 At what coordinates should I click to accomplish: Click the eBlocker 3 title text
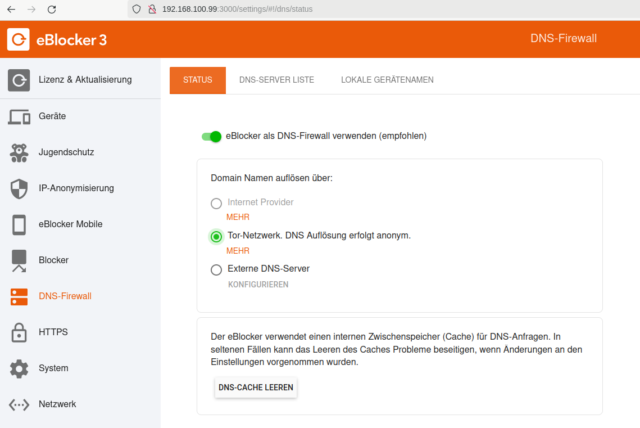click(x=71, y=40)
